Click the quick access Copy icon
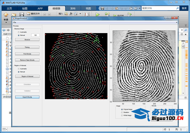This screenshot has height=133, width=190. pos(112,8)
